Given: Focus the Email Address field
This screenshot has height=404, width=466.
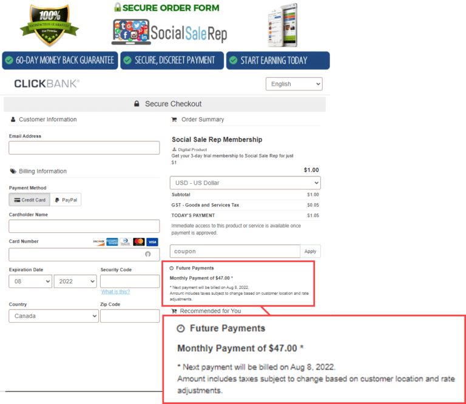Looking at the screenshot, I should click(x=84, y=148).
